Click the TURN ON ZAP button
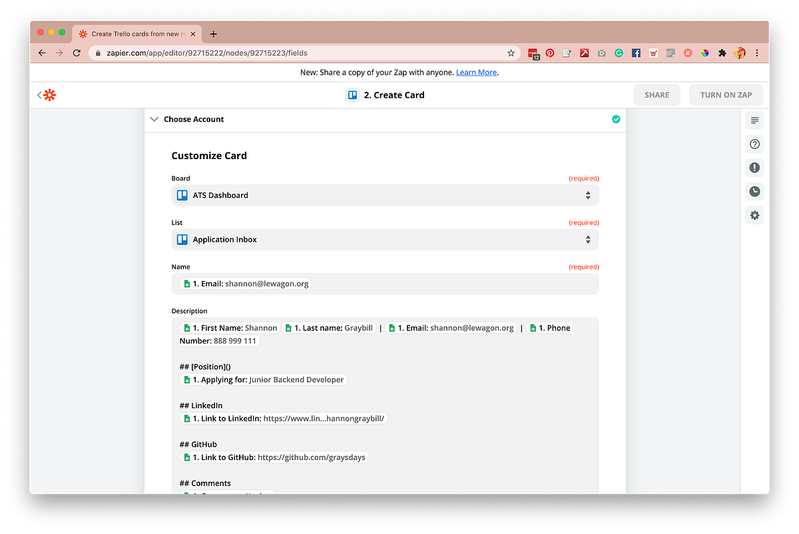This screenshot has height=534, width=799. [726, 95]
